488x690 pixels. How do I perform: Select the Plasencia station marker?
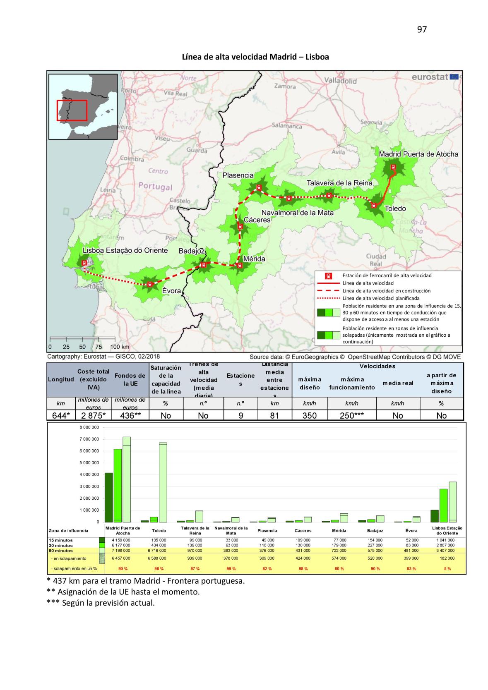pyautogui.click(x=259, y=187)
